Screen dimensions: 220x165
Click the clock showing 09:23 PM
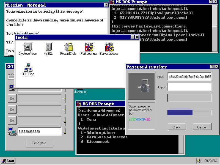210,161
